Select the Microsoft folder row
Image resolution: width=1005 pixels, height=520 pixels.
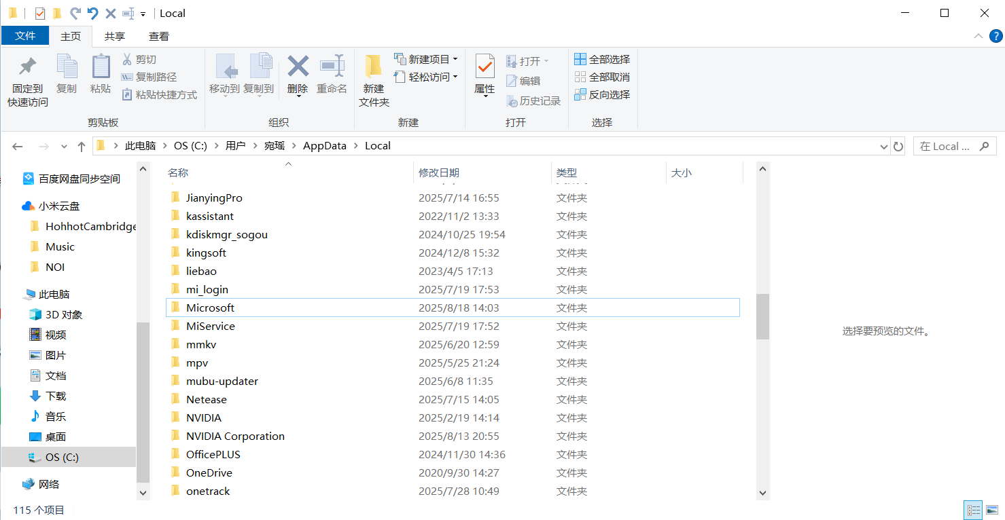pos(453,308)
